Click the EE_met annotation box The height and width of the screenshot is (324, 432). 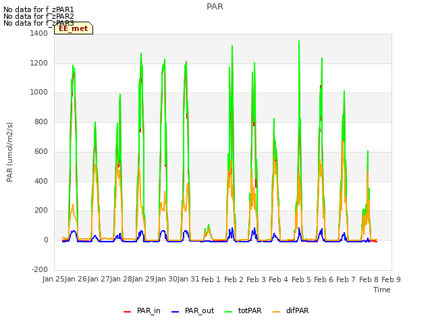pyautogui.click(x=74, y=28)
